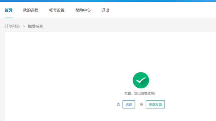Open the 首页 home tab
The image size is (216, 121).
[8, 10]
